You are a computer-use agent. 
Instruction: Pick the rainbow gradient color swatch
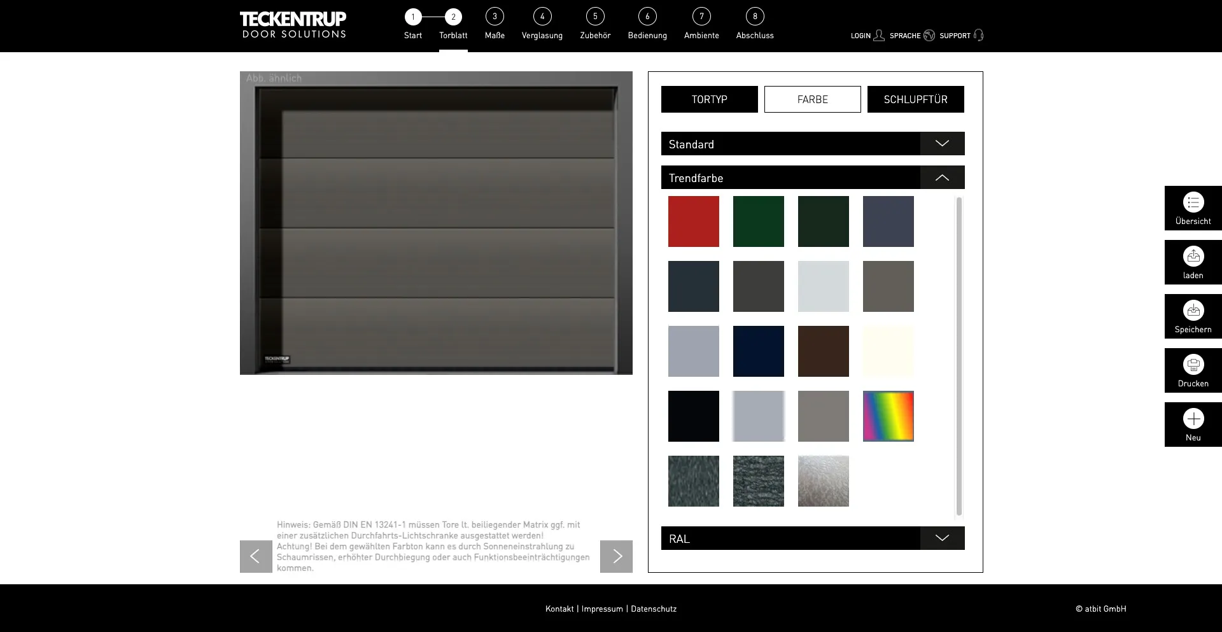pyautogui.click(x=888, y=416)
